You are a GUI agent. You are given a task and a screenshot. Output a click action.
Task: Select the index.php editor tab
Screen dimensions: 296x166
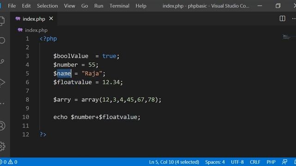point(34,19)
